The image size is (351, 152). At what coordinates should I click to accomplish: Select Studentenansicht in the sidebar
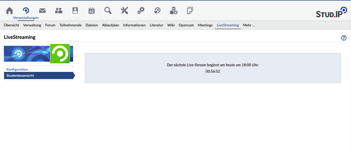(x=20, y=75)
